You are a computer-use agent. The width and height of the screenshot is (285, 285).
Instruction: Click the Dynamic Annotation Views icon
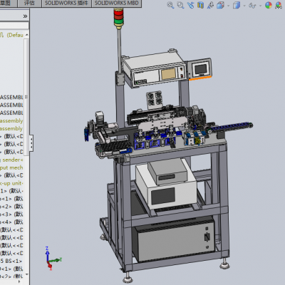210,5
